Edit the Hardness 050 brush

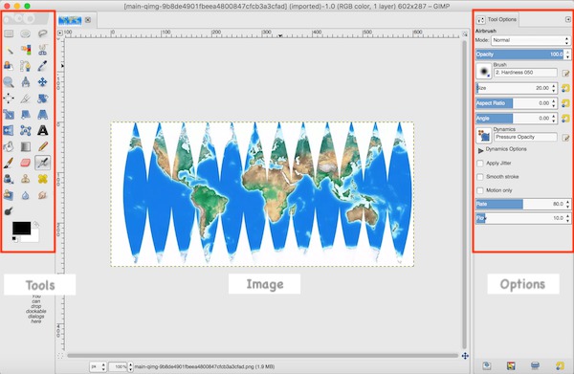(x=566, y=74)
